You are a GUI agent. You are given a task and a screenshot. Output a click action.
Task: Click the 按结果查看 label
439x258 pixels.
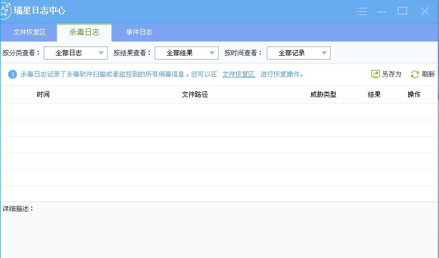(x=132, y=53)
